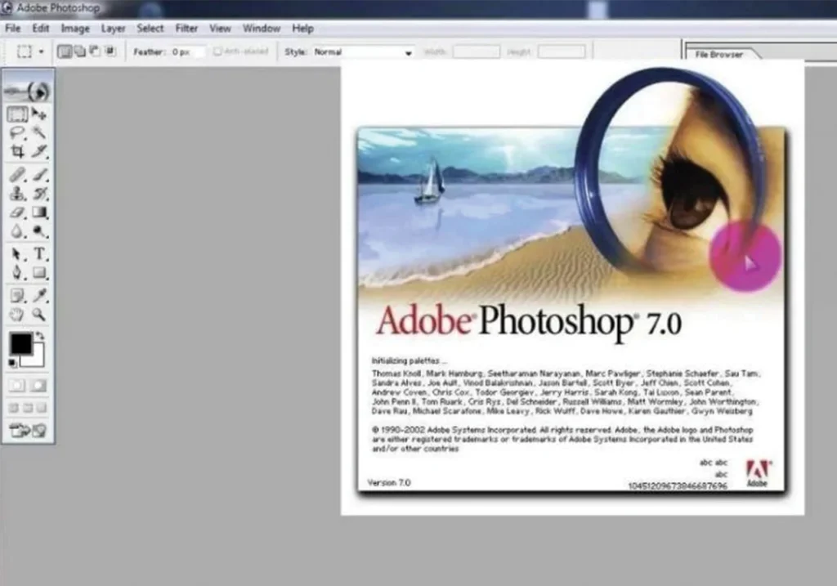Jump to ImageReady from the toolbox
Screen dimensions: 837x586
pos(28,430)
